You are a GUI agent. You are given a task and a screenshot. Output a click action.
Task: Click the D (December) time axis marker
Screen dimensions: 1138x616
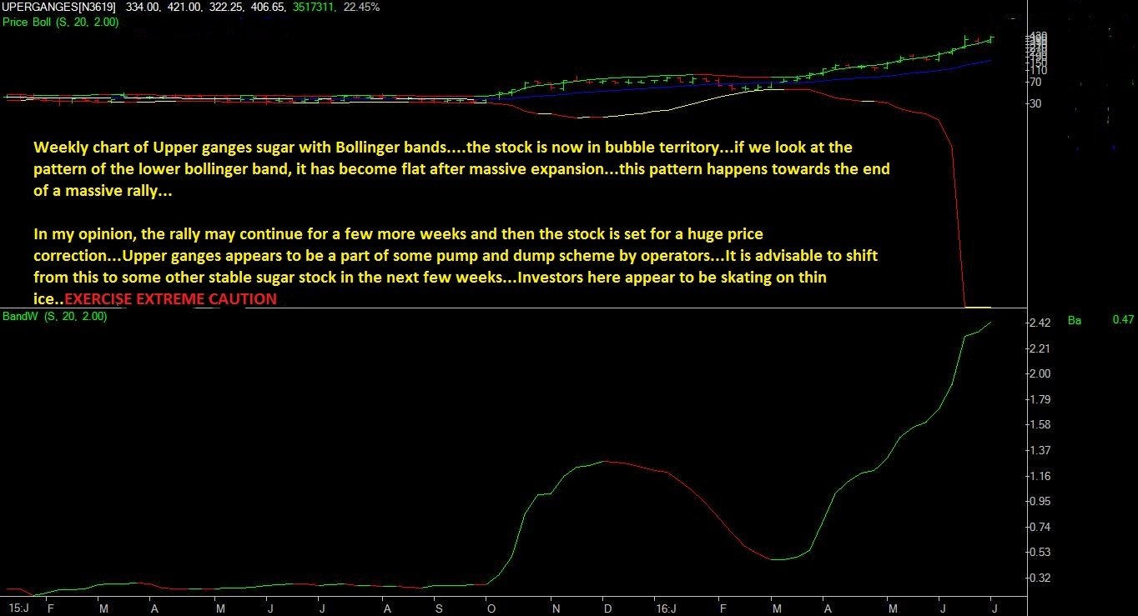[607, 608]
